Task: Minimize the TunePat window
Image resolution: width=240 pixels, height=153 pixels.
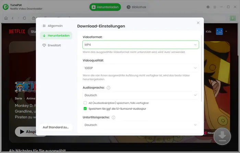Action: pyautogui.click(x=221, y=7)
